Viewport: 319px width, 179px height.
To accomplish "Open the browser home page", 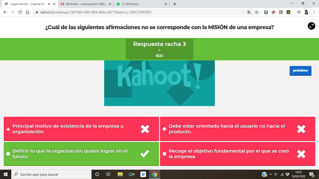I will 27,12.
